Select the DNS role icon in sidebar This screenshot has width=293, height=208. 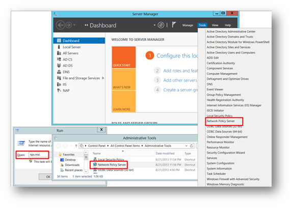(59, 72)
